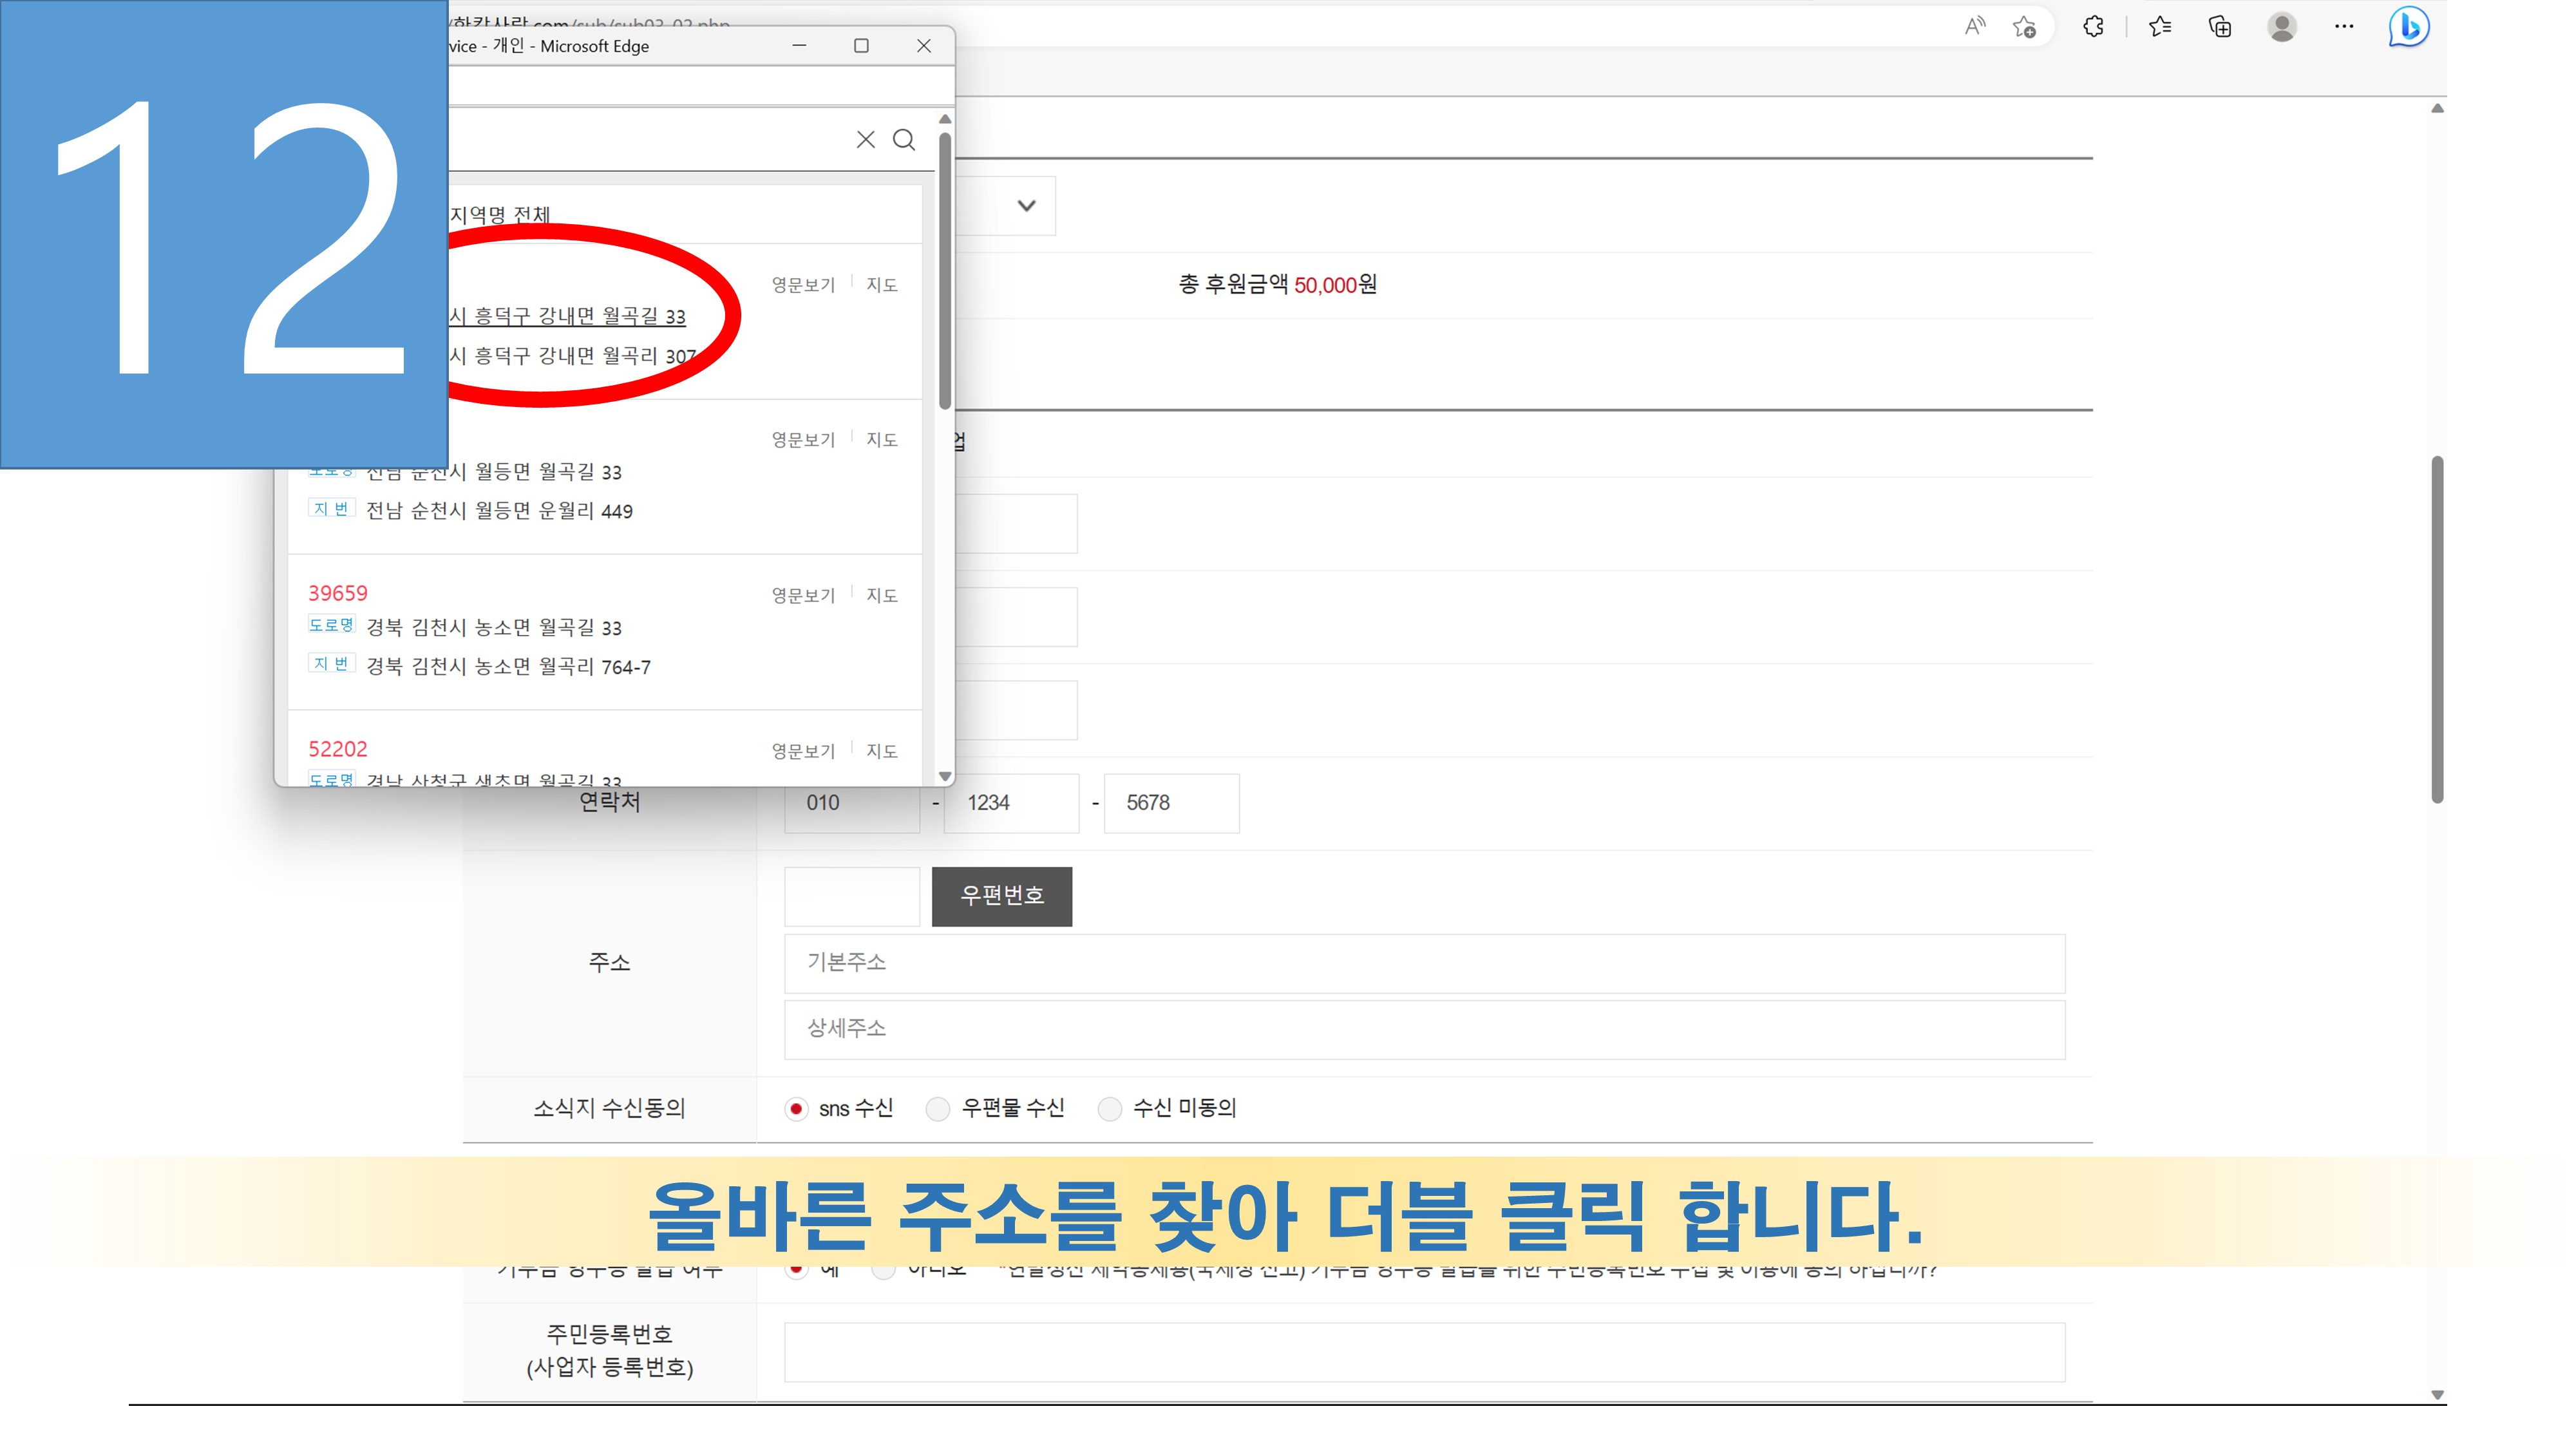Viewport: 2576px width, 1449px height.
Task: Clear search text with the X icon
Action: point(865,140)
